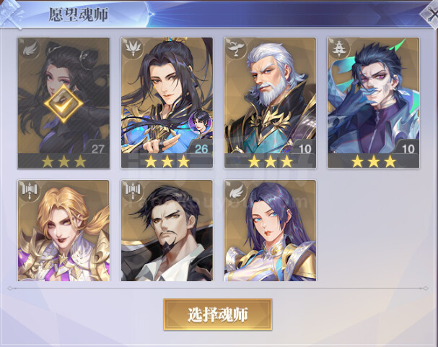This screenshot has height=347, width=438.
Task: Select the white-bearded elder card
Action: [270, 103]
